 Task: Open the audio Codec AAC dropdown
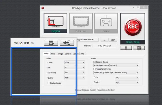(127, 78)
